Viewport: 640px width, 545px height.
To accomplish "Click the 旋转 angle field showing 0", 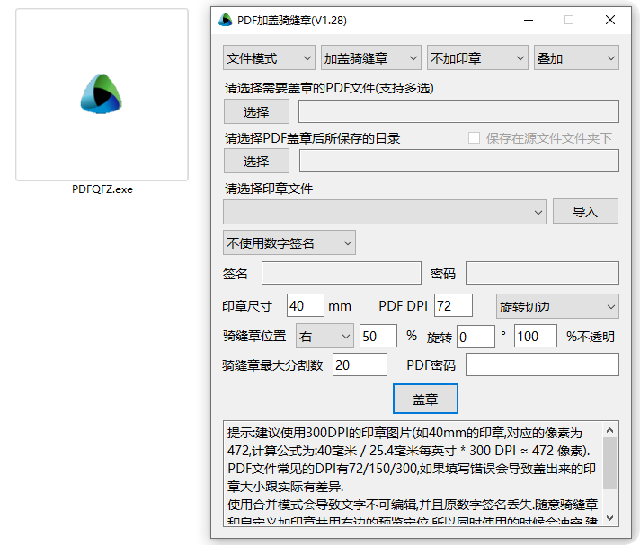I will 476,337.
